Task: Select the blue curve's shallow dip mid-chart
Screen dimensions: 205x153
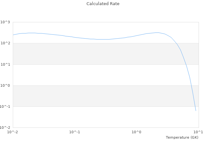Action: [102, 39]
